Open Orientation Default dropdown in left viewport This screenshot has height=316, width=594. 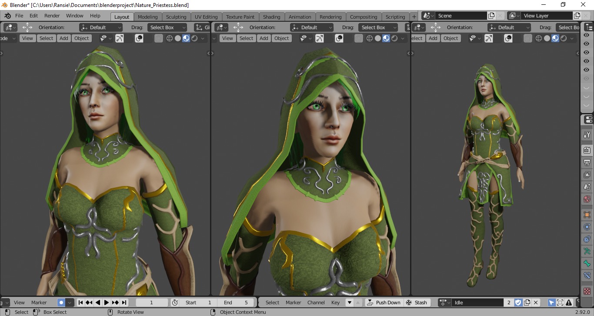[101, 27]
